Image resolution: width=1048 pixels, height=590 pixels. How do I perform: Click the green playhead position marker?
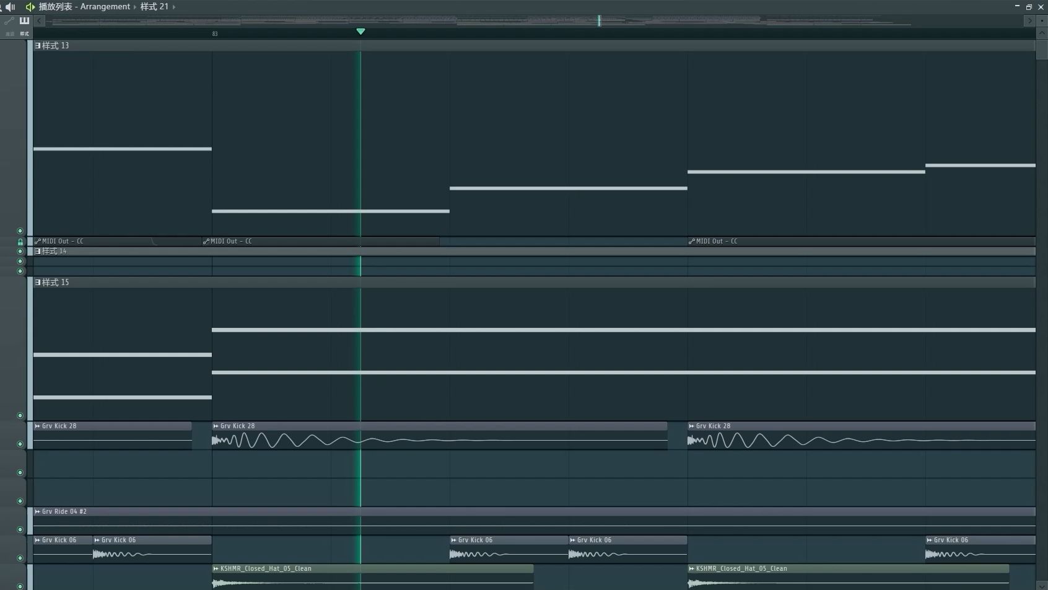click(360, 32)
